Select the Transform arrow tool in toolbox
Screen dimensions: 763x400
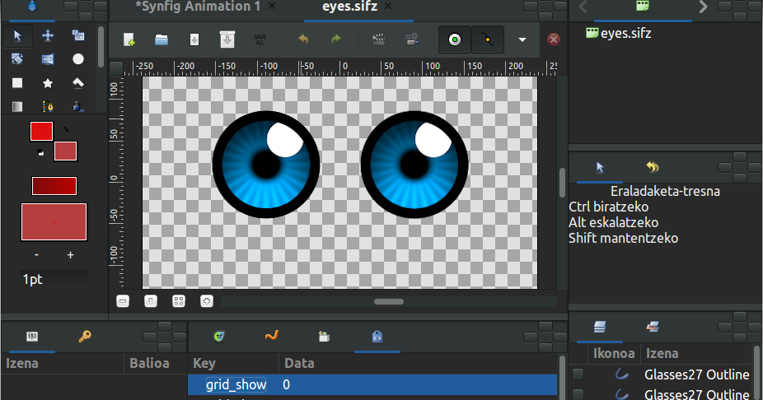pos(17,36)
